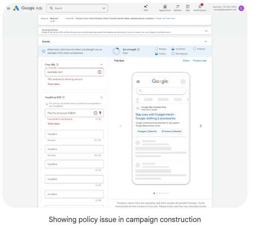This screenshot has width=259, height=228.
Task: Click the 'Google Merchandise Store' name in preview
Action: click(x=154, y=107)
